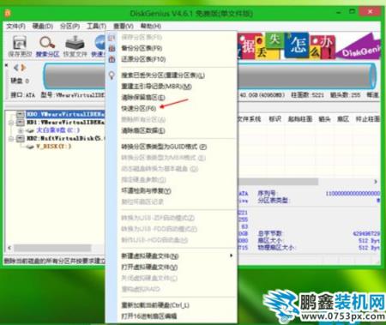This screenshot has width=386, height=325.
Task: Click the 文件系统 column header
Action: 249,119
